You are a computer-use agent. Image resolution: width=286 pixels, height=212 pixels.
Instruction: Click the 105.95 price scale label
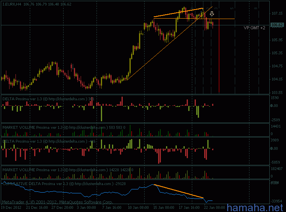[x=277, y=40]
